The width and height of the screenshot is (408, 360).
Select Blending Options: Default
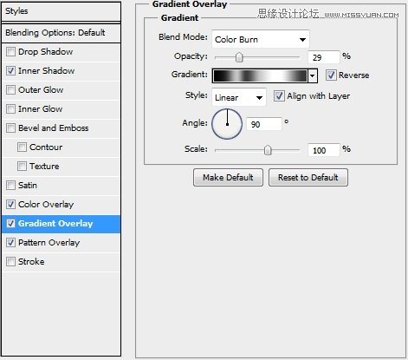(x=61, y=33)
